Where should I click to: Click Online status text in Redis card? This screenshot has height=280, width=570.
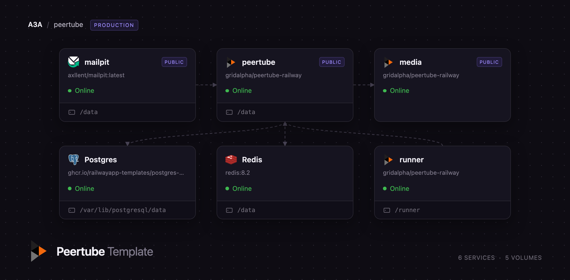(x=242, y=188)
